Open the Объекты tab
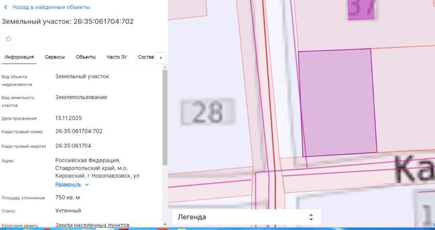 point(86,57)
